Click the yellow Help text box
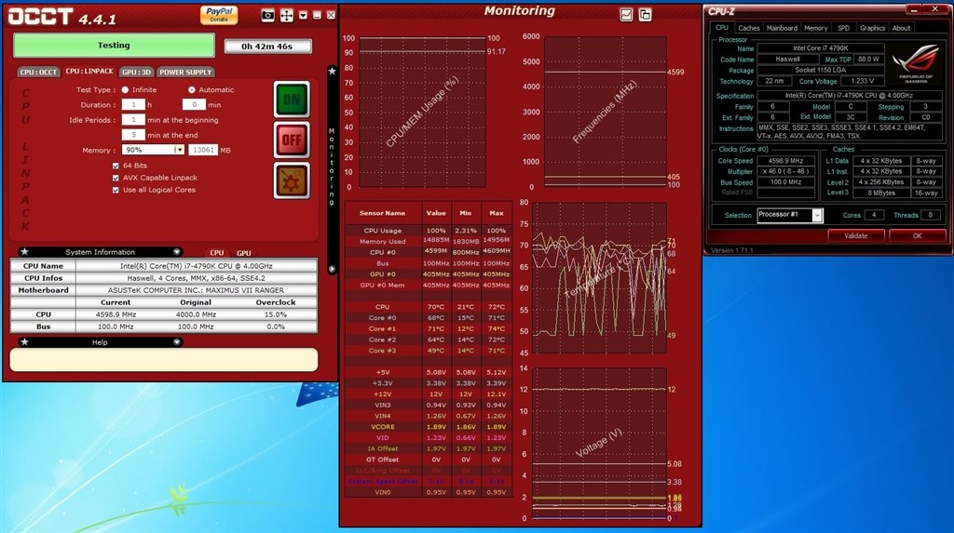The width and height of the screenshot is (954, 533). (x=164, y=359)
